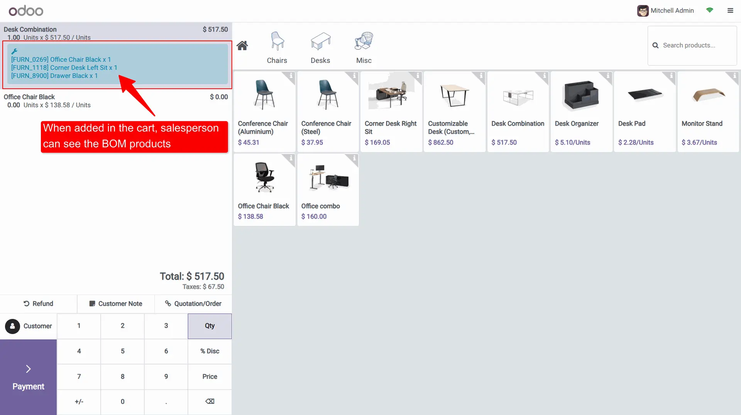Click the magnifier icon in search box

(x=655, y=46)
